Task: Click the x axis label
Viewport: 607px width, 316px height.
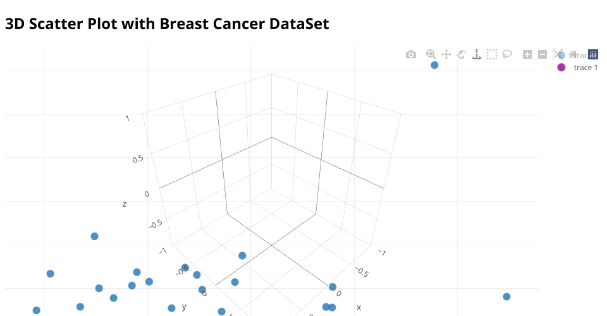Action: [359, 308]
